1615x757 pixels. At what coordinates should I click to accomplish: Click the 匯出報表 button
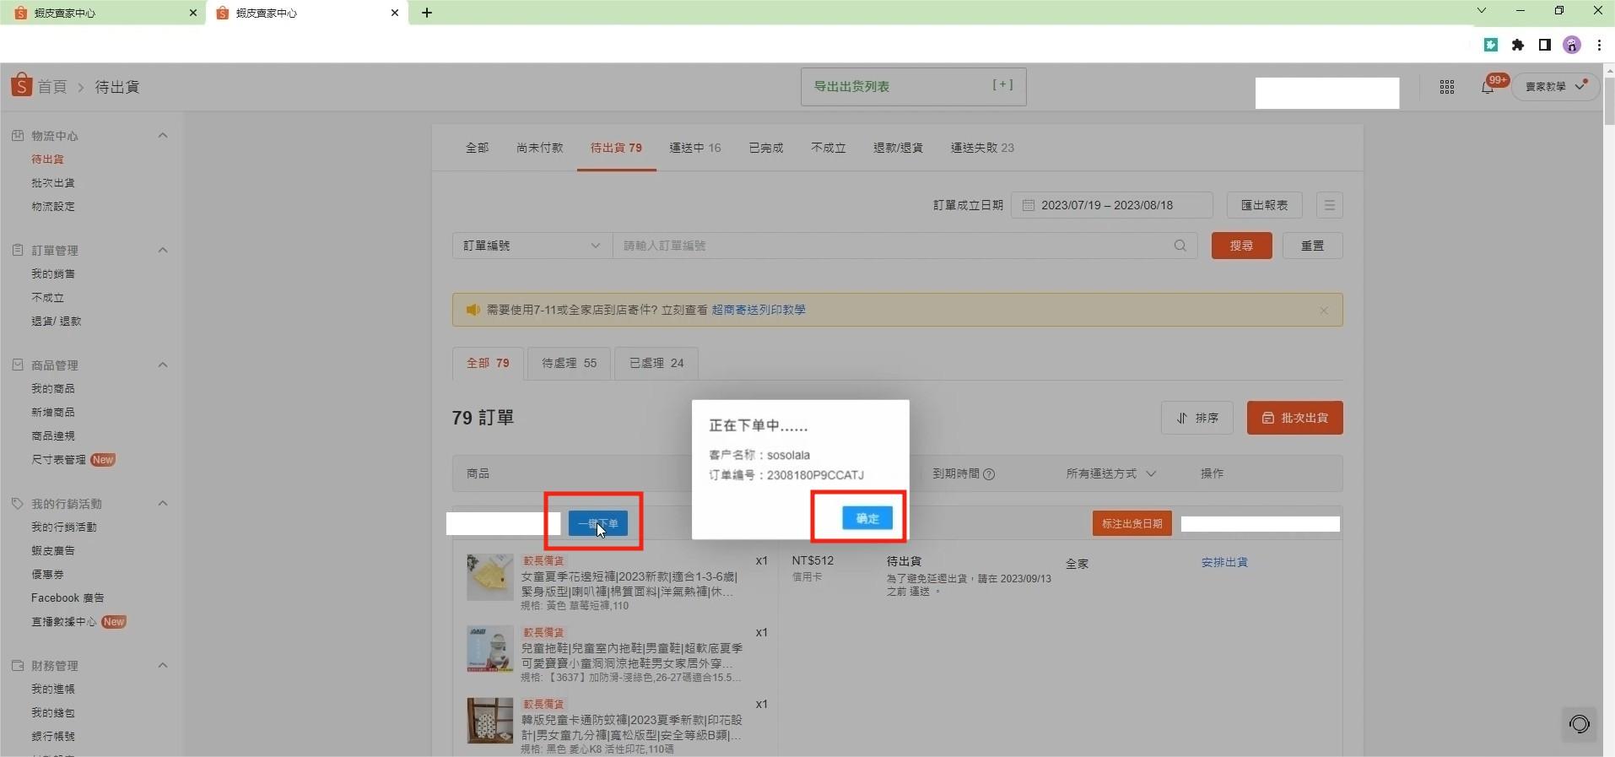tap(1264, 205)
